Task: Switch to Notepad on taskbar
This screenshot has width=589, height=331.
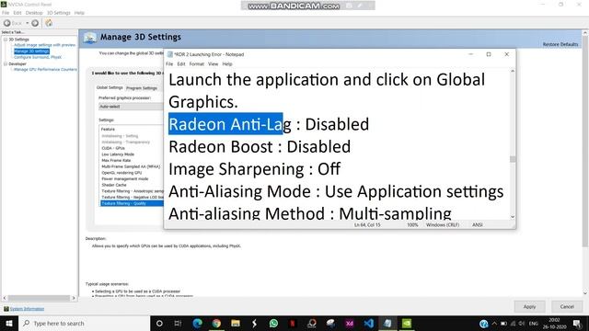Action: (387, 323)
